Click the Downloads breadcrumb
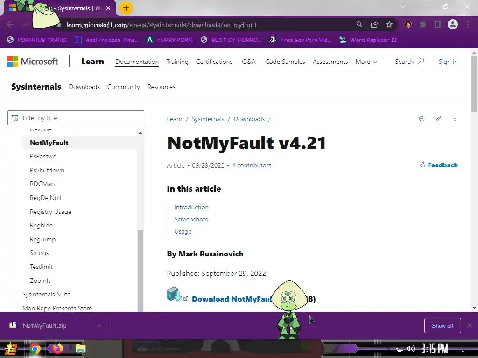The width and height of the screenshot is (478, 358). coord(249,119)
